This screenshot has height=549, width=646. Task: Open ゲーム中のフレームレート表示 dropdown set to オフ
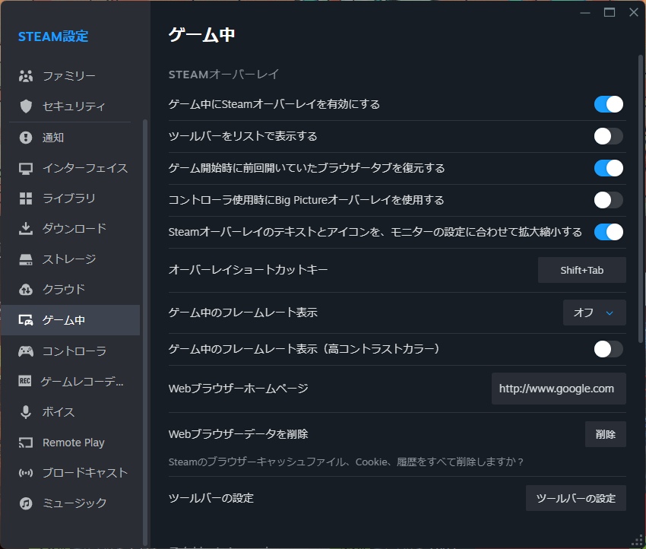coord(594,313)
